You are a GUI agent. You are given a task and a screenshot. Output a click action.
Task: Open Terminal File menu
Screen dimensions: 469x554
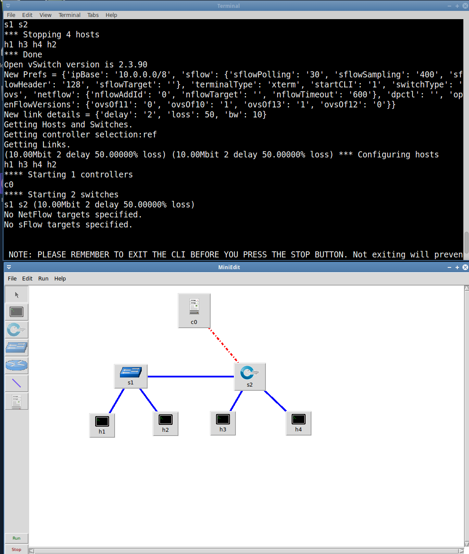[11, 15]
